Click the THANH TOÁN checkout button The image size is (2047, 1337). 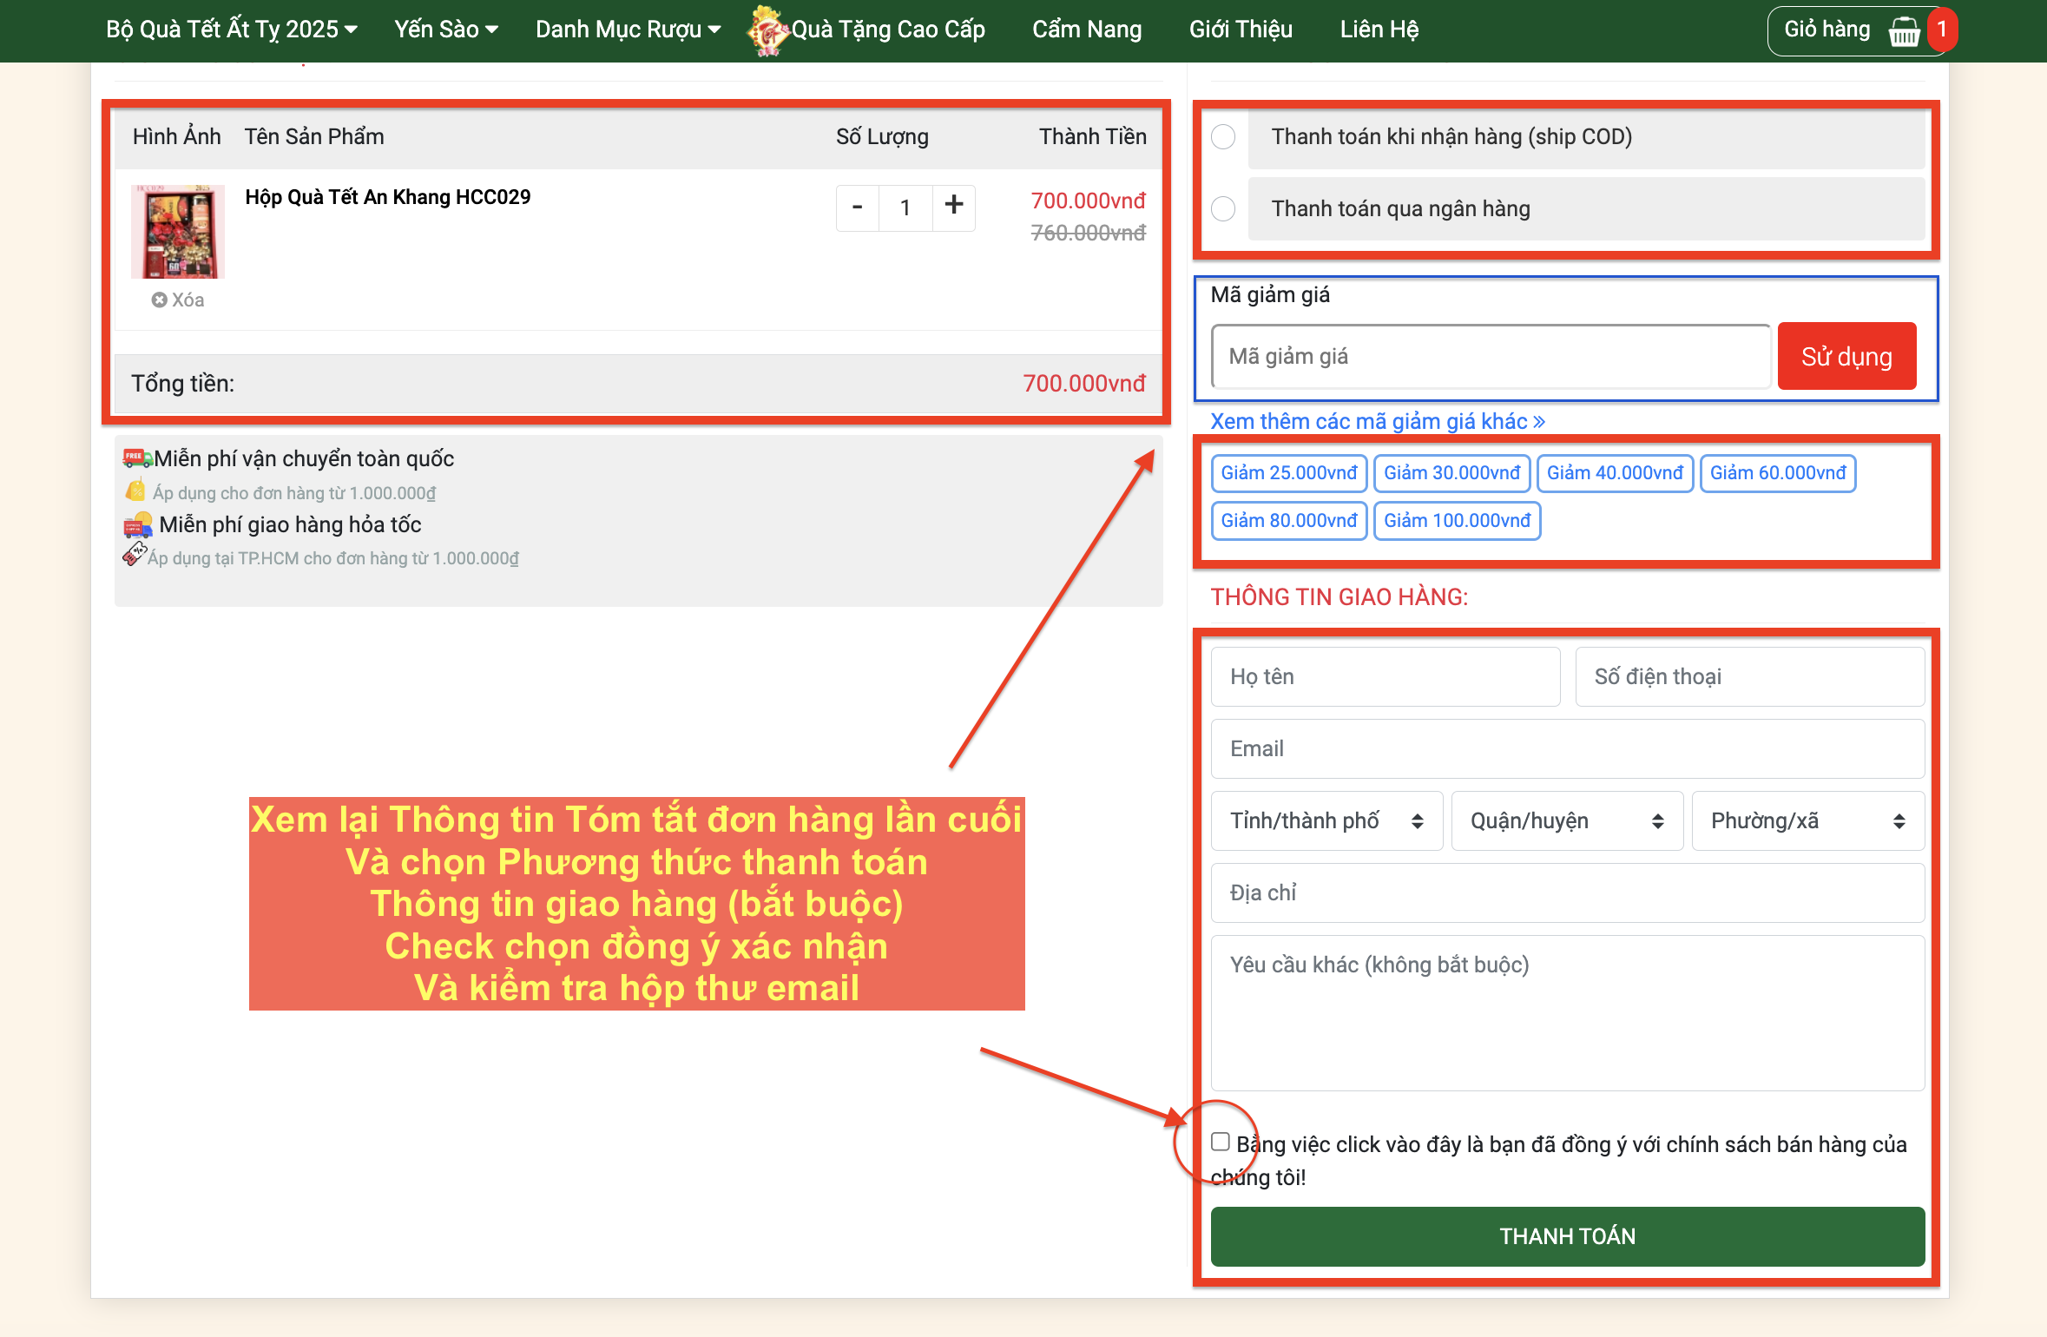pyautogui.click(x=1567, y=1236)
